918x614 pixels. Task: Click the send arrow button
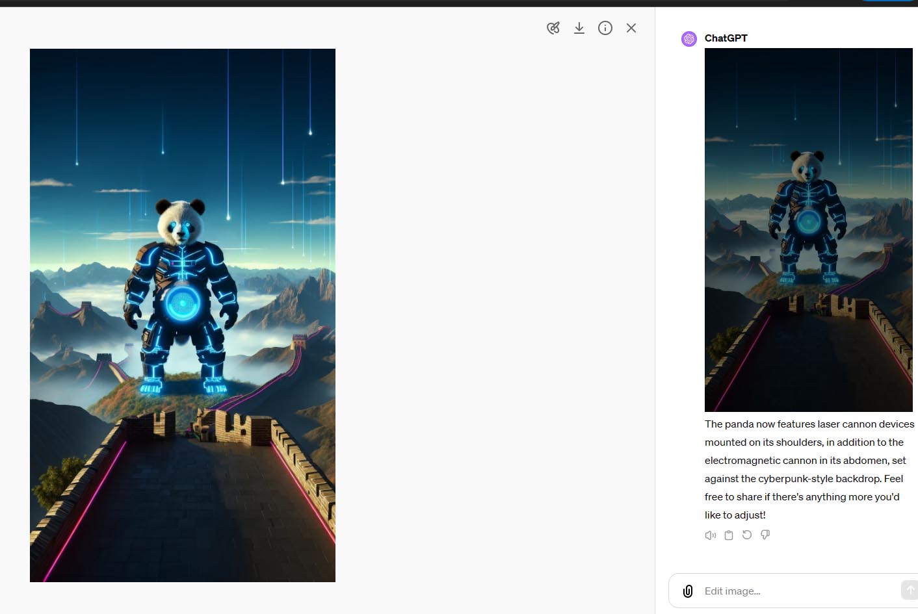click(x=910, y=590)
